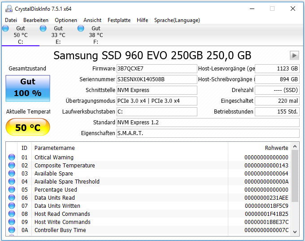Select the Percentage Used parameter name
Image resolution: width=305 pixels, height=241 pixels.
coord(56,189)
